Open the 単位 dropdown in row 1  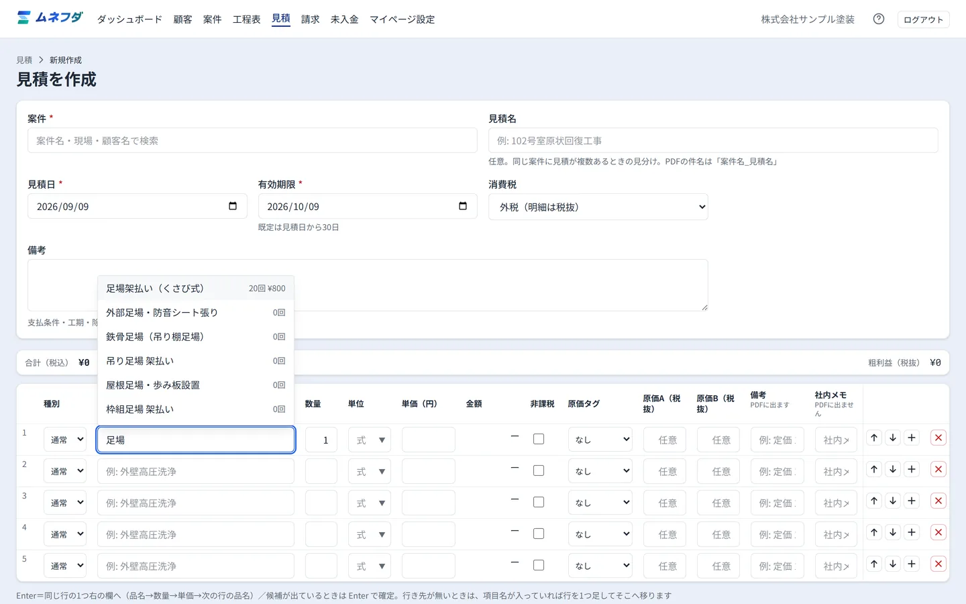370,440
